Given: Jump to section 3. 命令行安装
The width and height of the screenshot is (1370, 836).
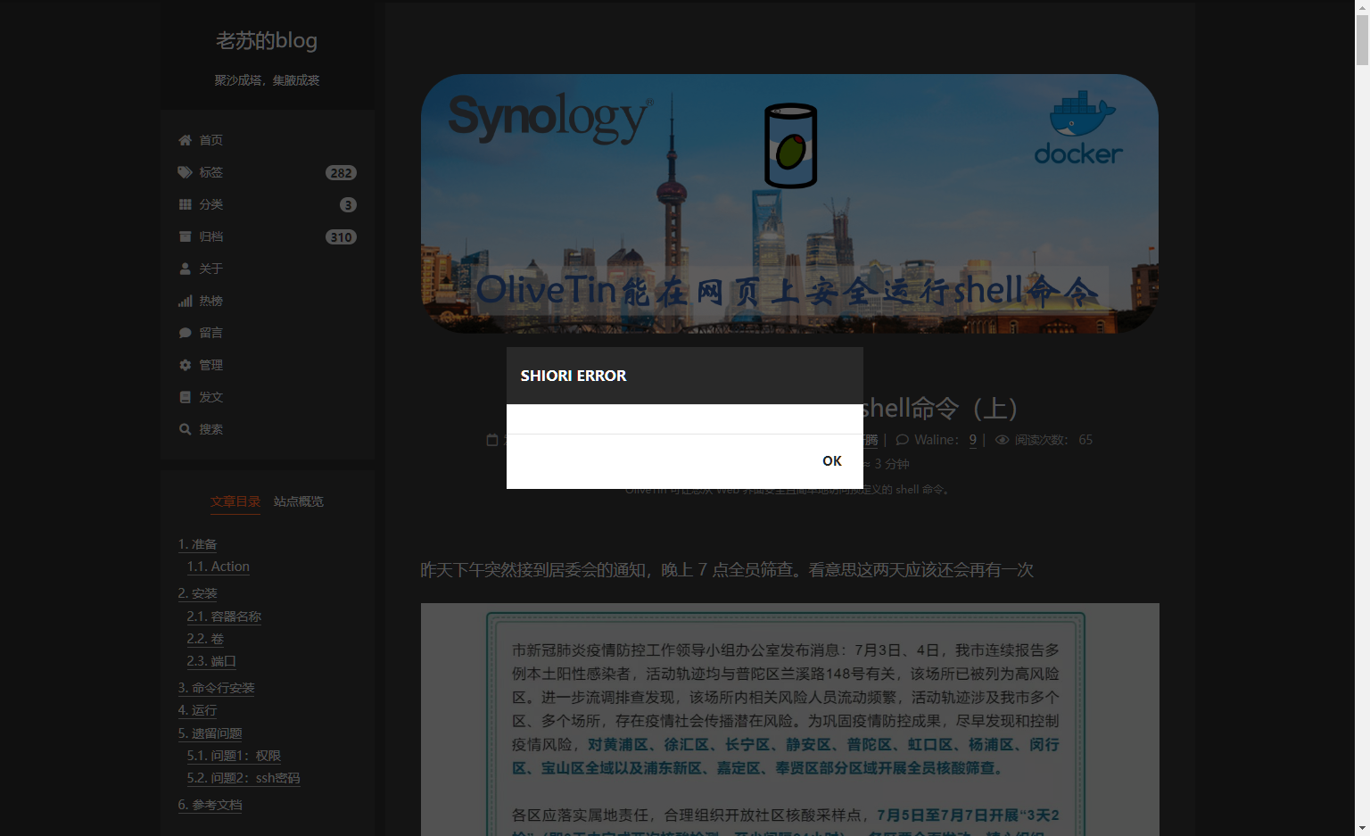Looking at the screenshot, I should pyautogui.click(x=216, y=688).
